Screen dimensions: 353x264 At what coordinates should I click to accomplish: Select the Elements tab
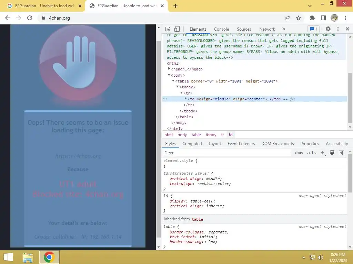pyautogui.click(x=198, y=29)
